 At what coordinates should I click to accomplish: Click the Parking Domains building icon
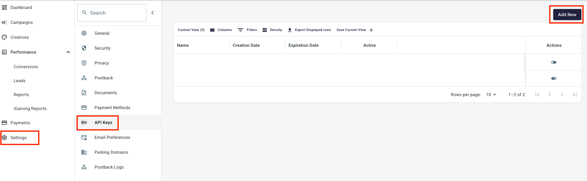(x=84, y=152)
